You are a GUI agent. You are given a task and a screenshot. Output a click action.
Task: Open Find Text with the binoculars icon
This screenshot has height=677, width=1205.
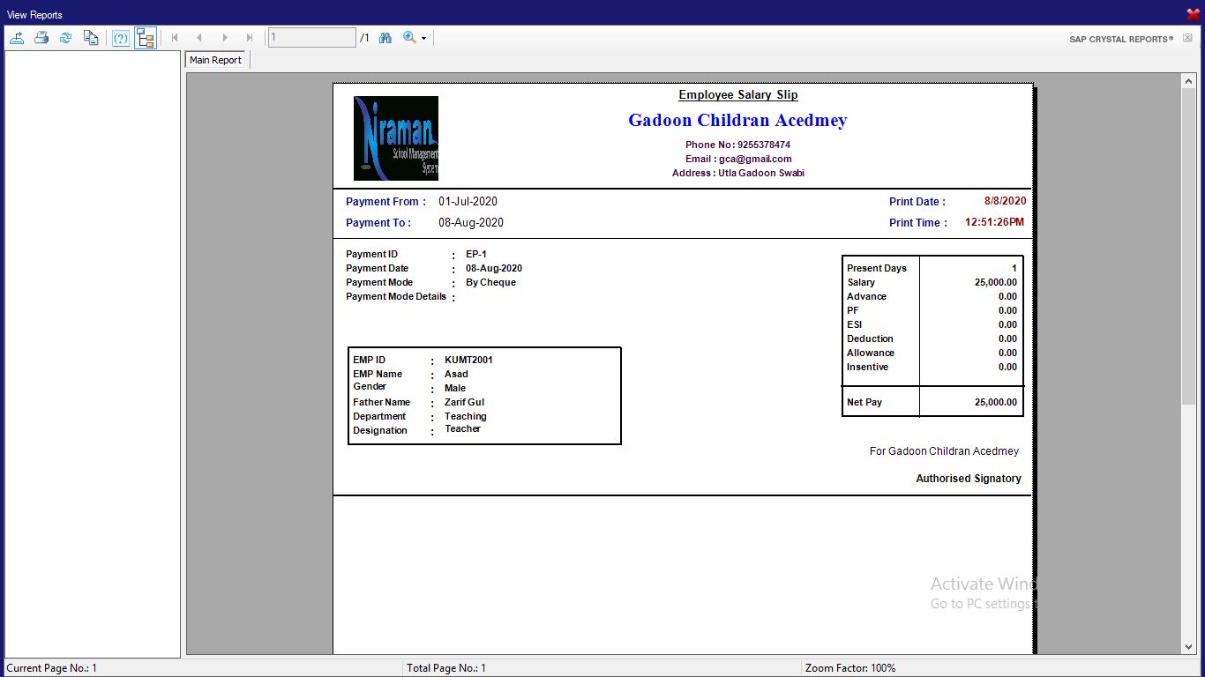point(385,38)
